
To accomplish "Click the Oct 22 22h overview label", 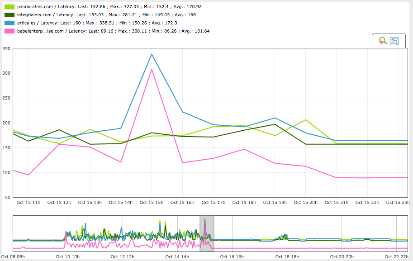I will pyautogui.click(x=397, y=256).
